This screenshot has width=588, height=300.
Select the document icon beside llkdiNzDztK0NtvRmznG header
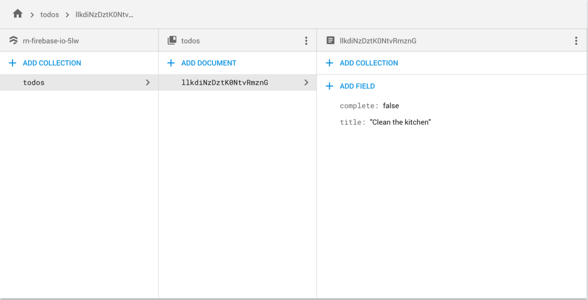point(331,41)
